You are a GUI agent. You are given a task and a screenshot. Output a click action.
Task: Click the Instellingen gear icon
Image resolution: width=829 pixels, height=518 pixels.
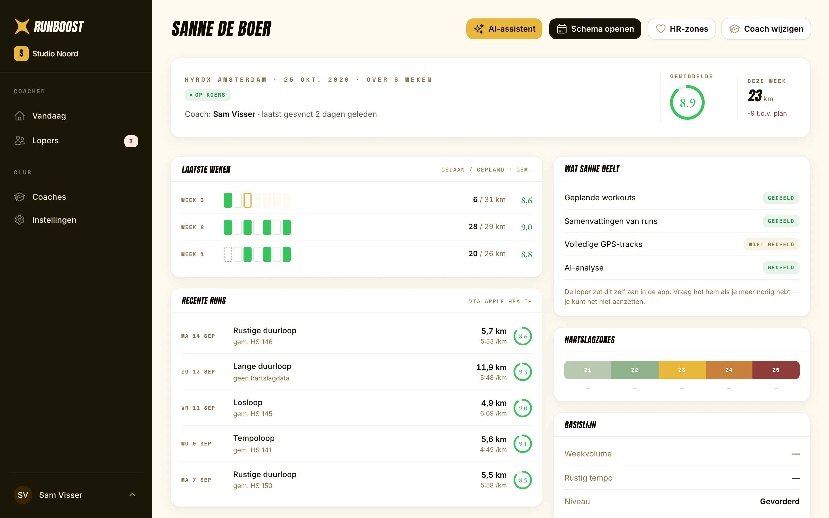pos(20,220)
